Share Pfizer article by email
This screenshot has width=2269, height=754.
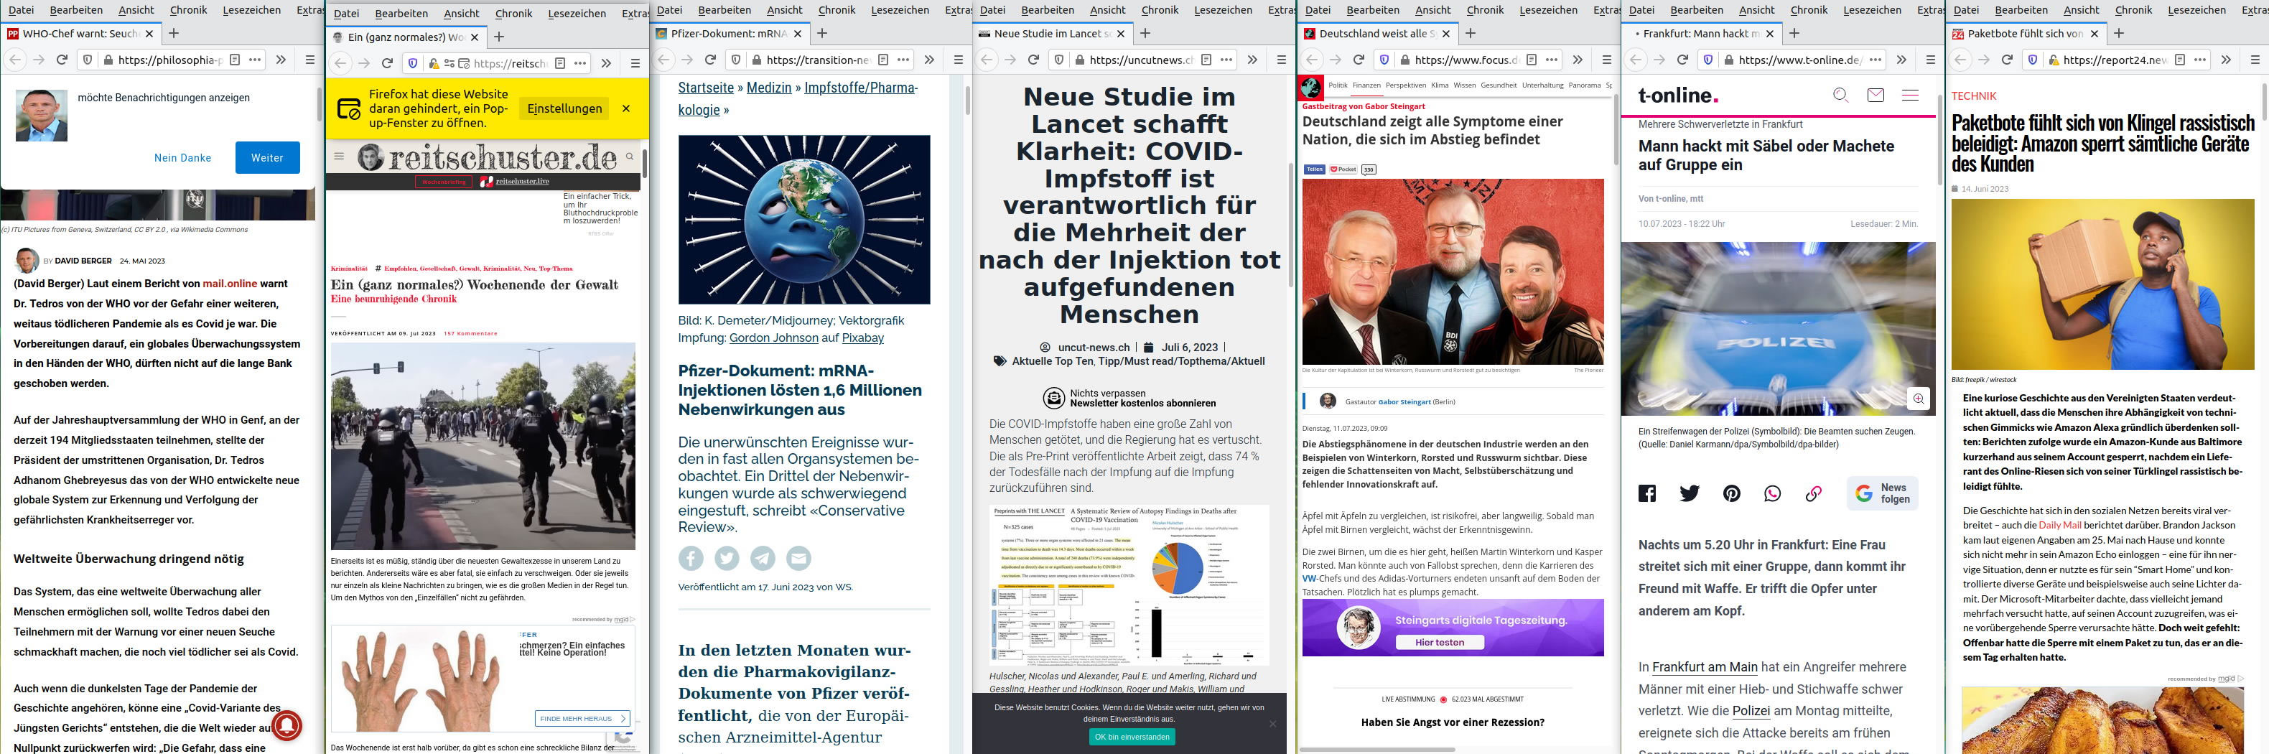[798, 557]
